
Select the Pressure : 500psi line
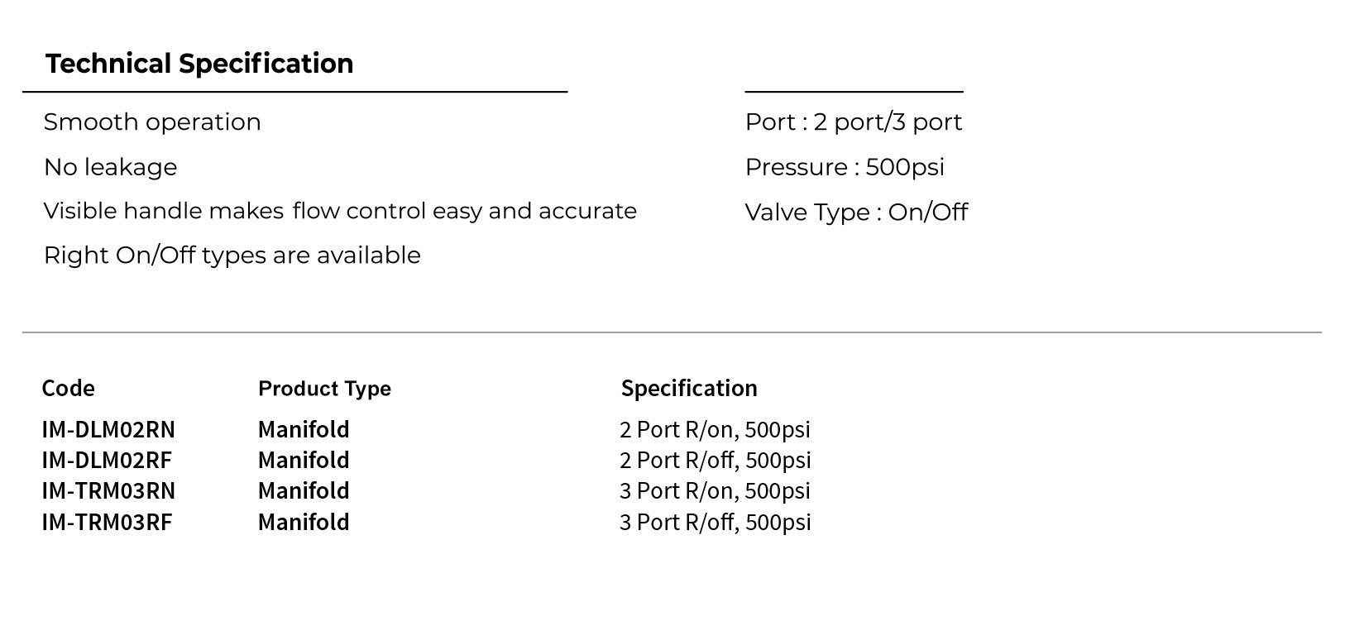point(845,167)
